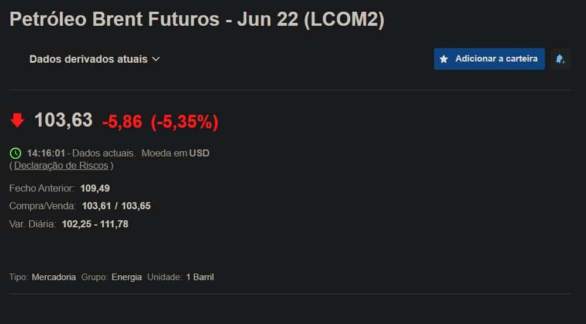Click the 1 Barril unit value
The height and width of the screenshot is (324, 586).
[199, 277]
